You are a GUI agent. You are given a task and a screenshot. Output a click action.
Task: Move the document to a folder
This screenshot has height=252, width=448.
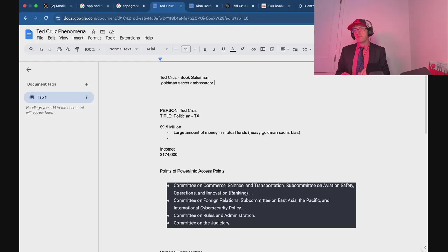tap(103, 31)
